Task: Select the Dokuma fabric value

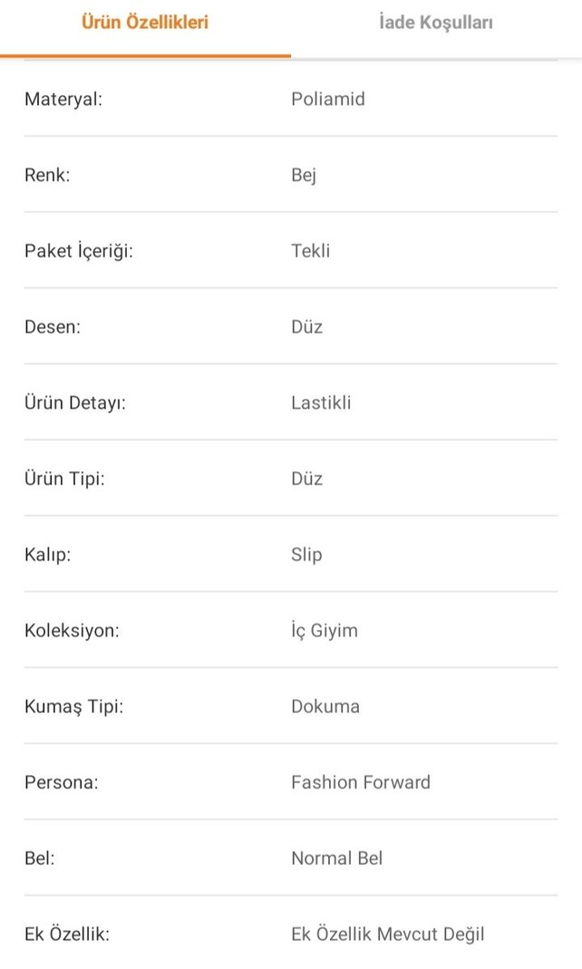Action: (325, 706)
